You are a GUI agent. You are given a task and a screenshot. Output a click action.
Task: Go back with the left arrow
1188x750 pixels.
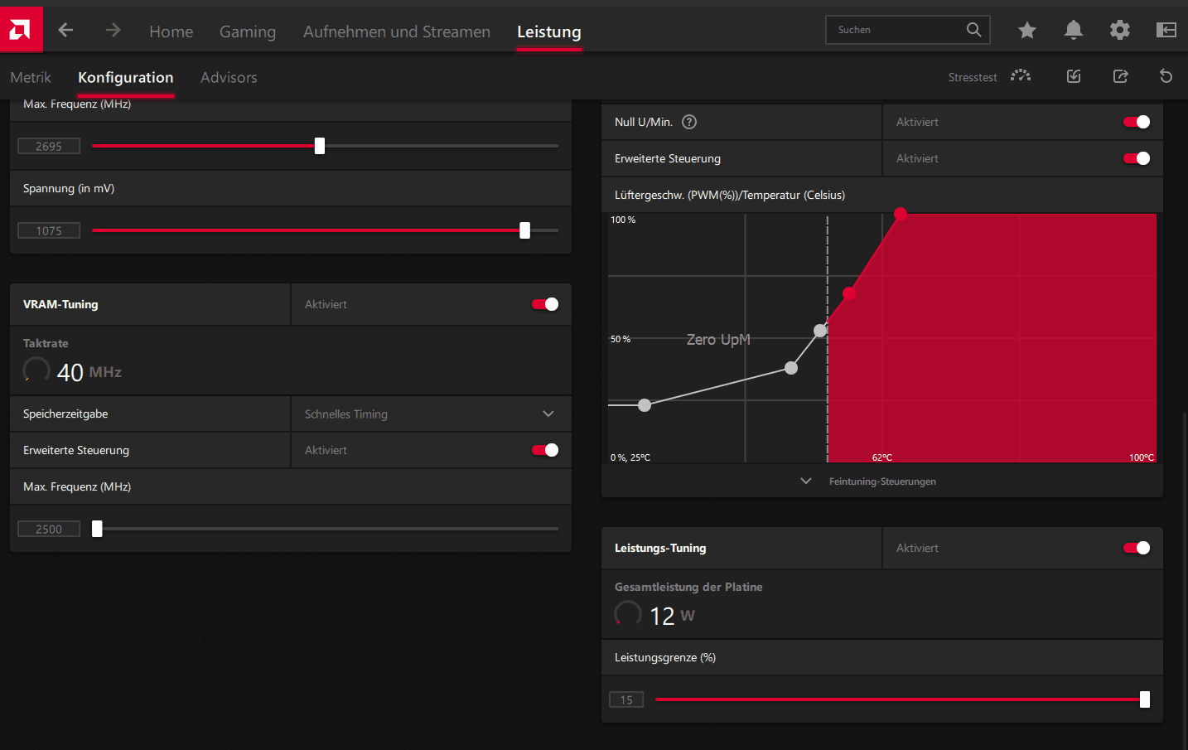coord(65,30)
